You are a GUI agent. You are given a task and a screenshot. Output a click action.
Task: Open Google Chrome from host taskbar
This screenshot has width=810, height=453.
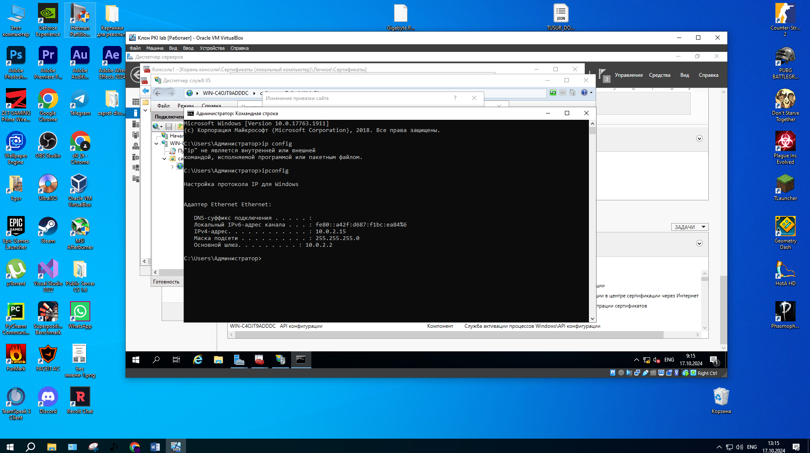[135, 447]
